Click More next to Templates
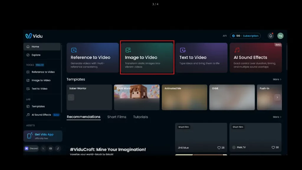The image size is (302, 170). [277, 79]
